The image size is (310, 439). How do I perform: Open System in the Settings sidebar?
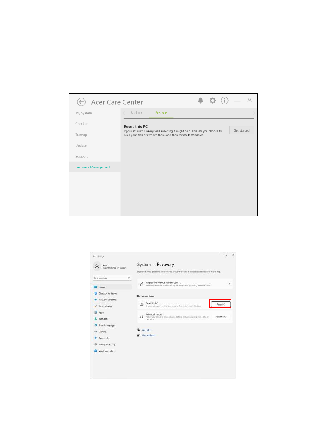(112, 287)
